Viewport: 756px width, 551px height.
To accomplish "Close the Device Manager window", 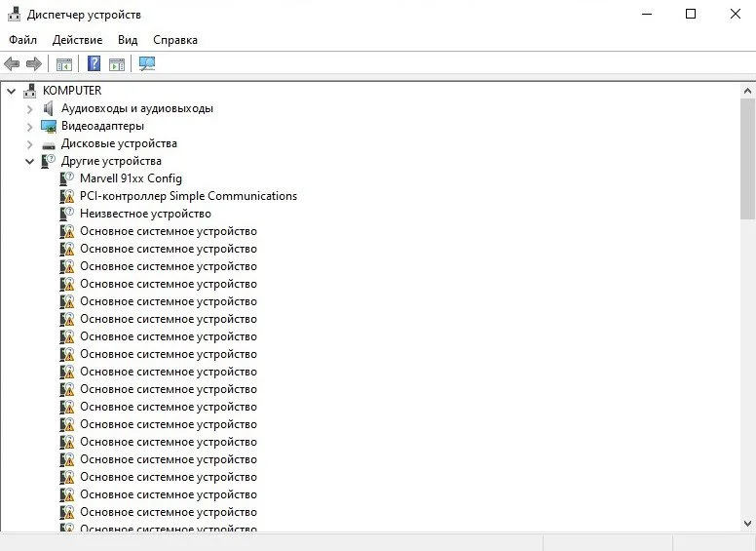I will pyautogui.click(x=735, y=14).
